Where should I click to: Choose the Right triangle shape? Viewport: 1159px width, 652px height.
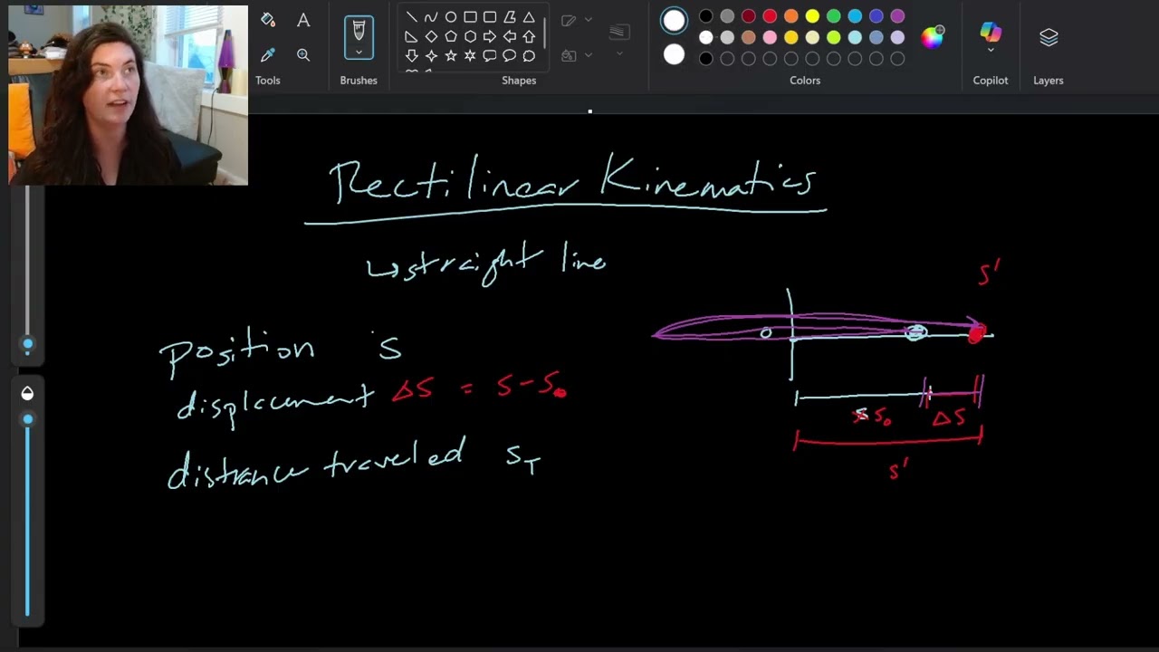tap(411, 36)
